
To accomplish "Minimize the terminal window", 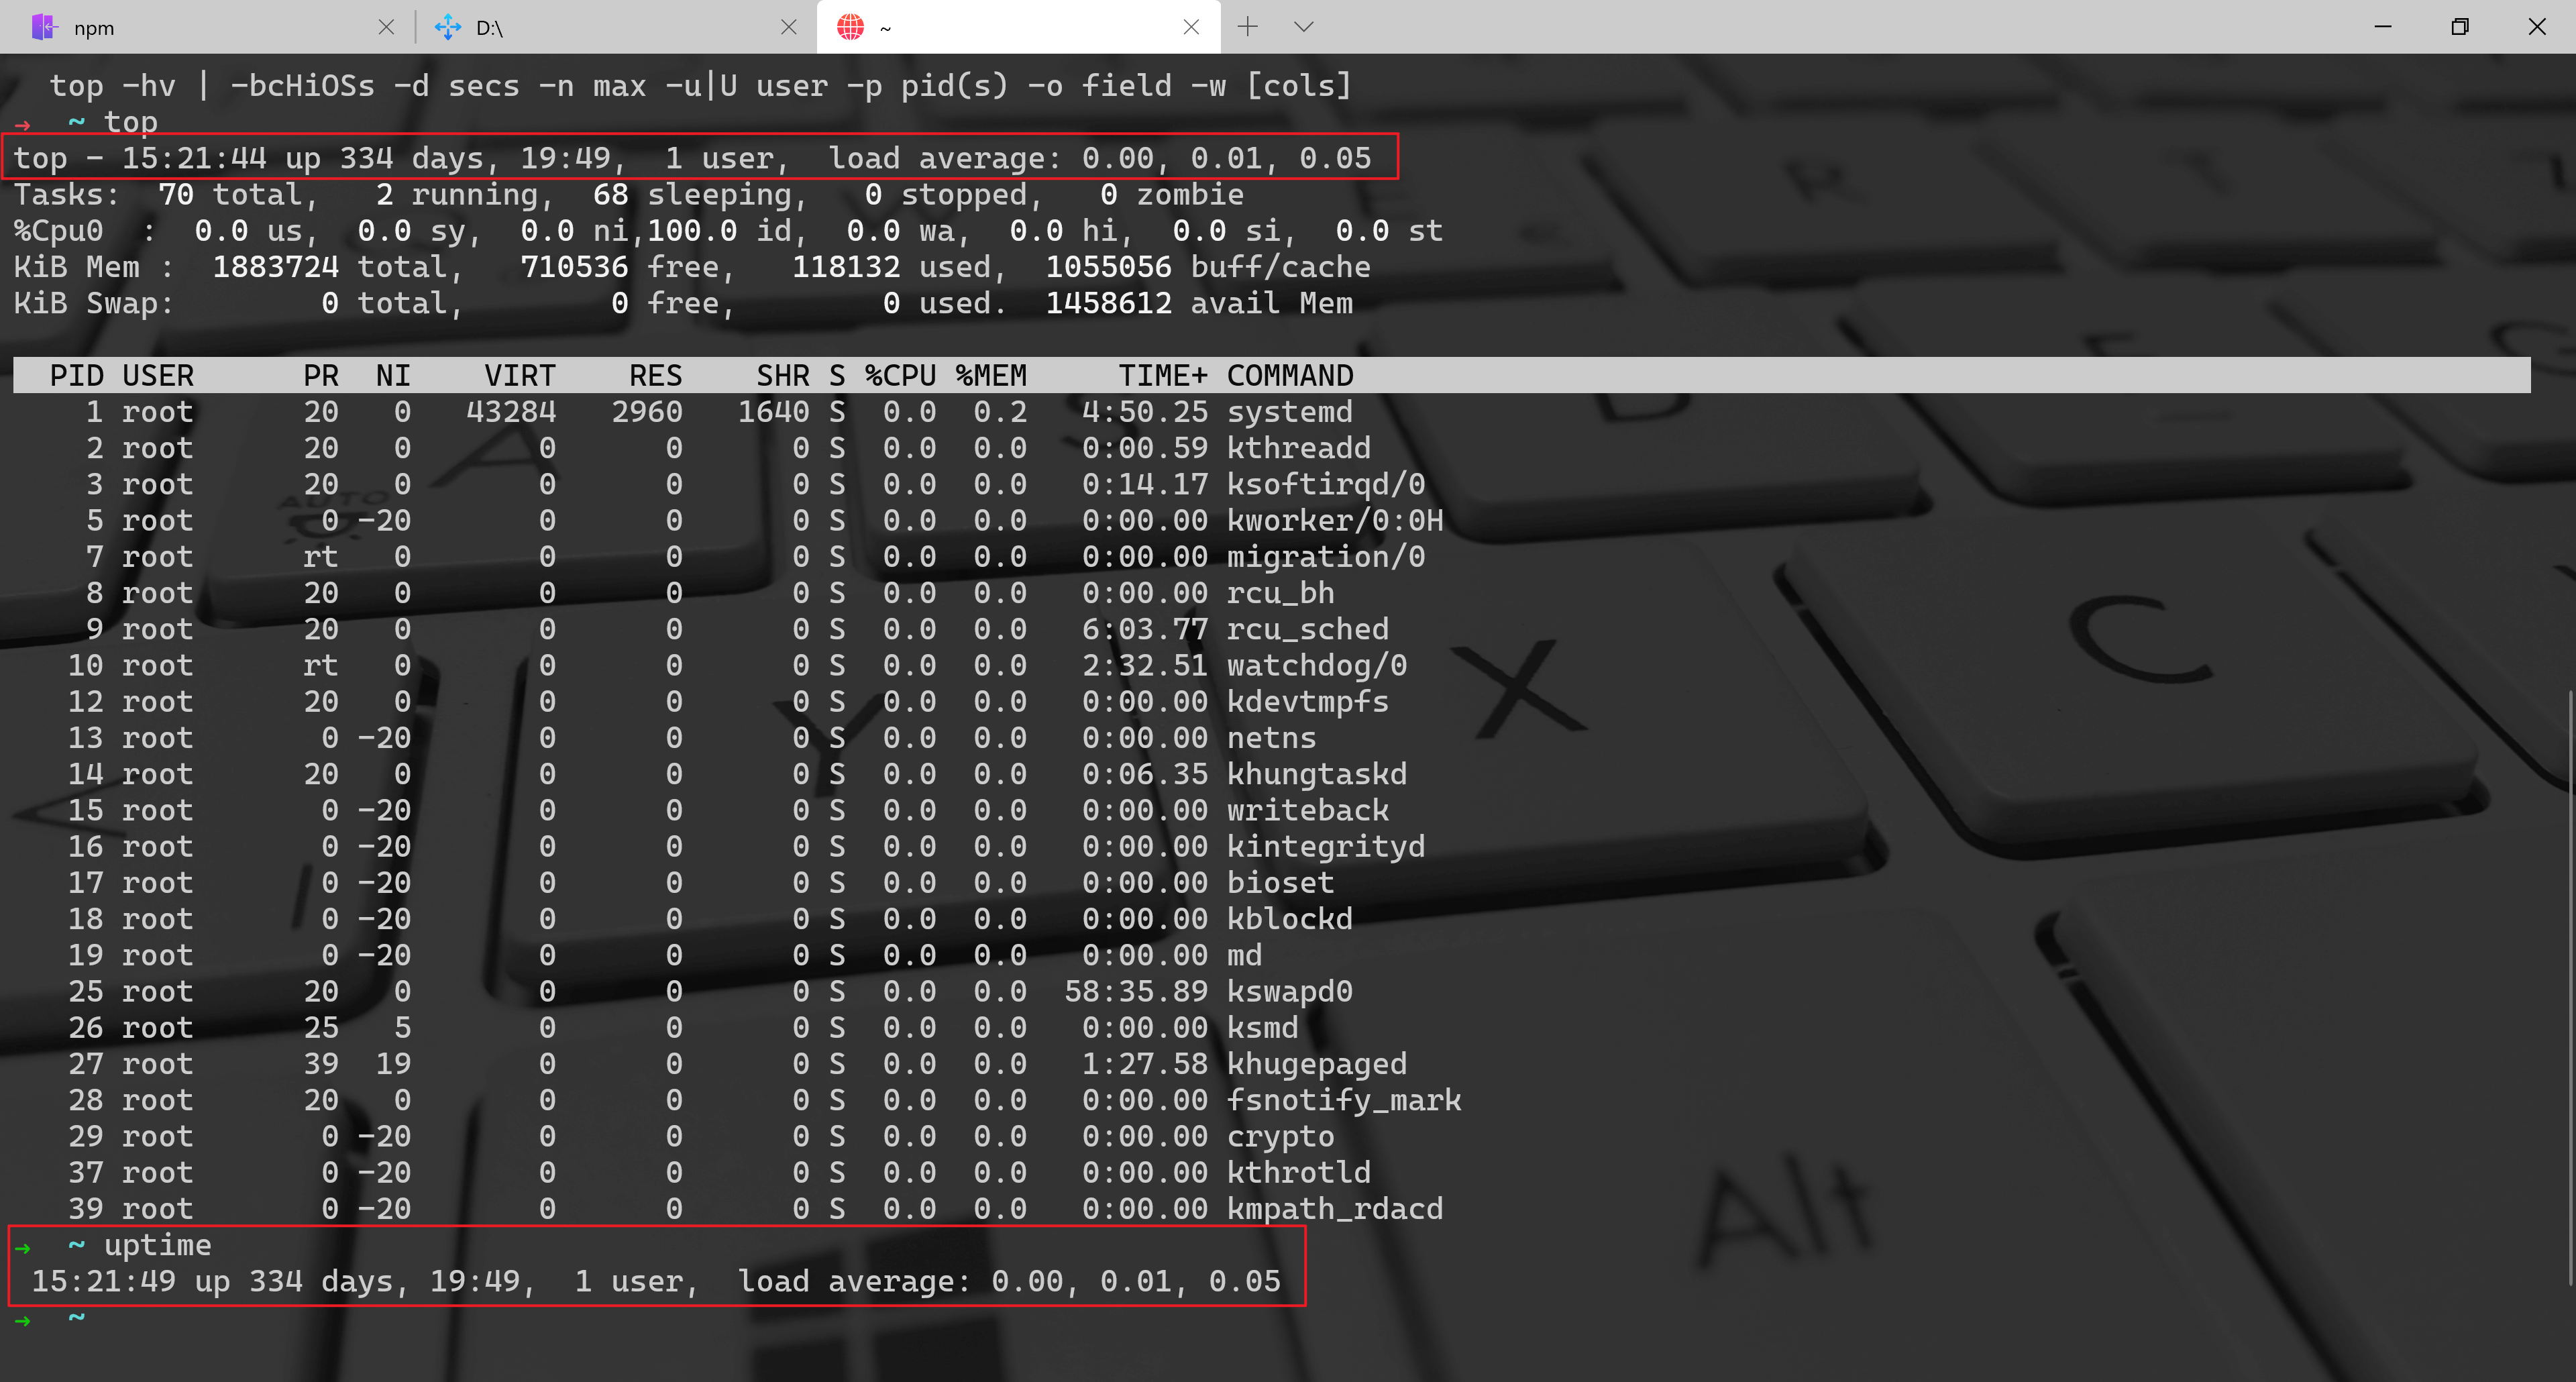I will [x=2383, y=27].
